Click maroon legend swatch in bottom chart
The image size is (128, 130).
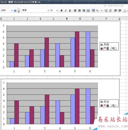[x=102, y=106]
